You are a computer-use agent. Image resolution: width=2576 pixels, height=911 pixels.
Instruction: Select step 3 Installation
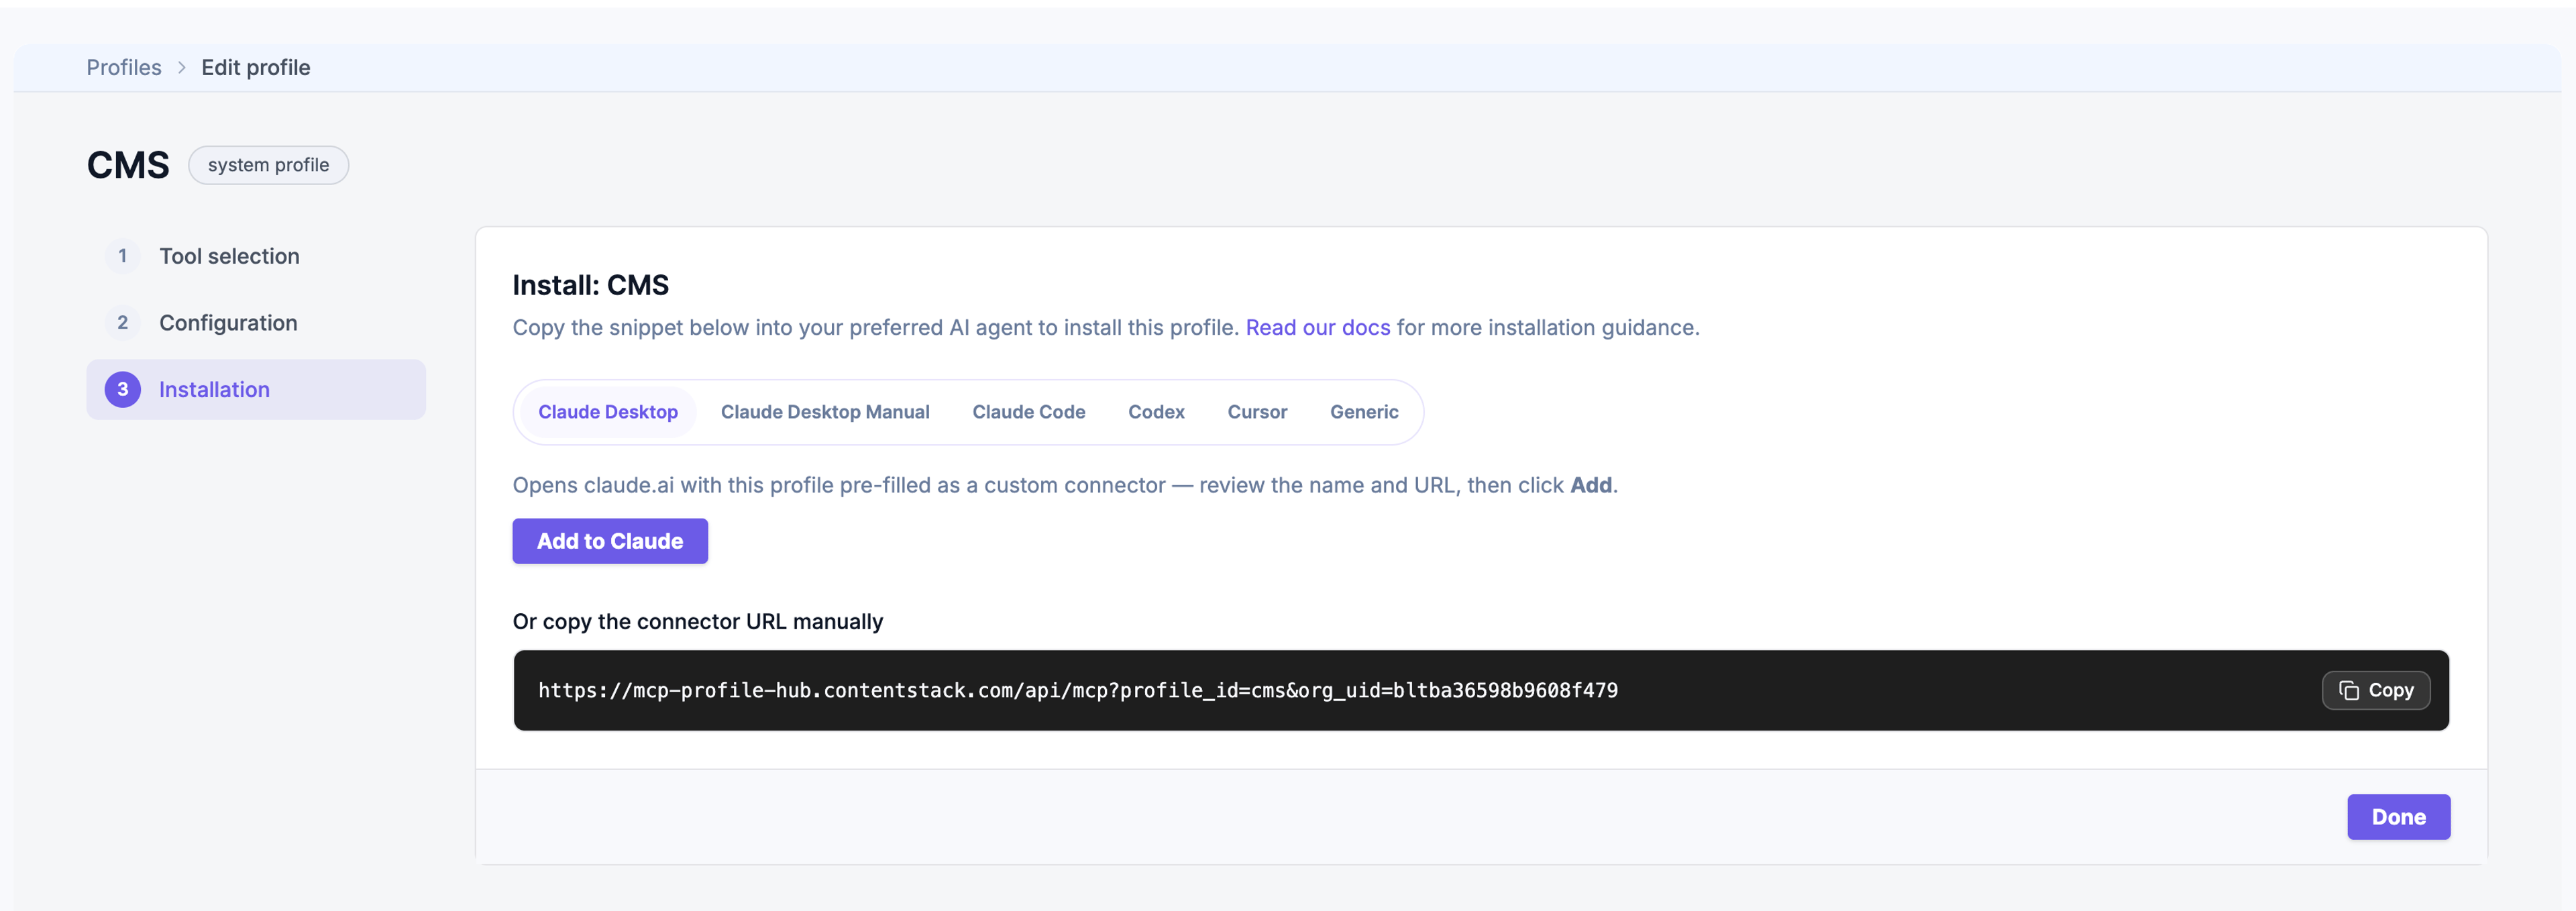pyautogui.click(x=256, y=389)
